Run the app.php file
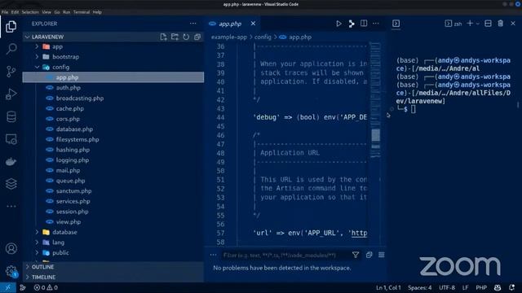 pyautogui.click(x=338, y=24)
